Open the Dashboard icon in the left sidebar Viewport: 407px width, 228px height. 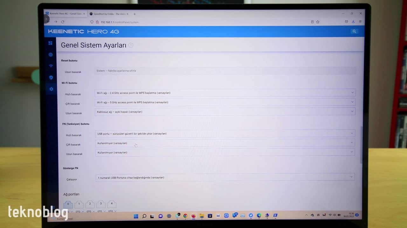point(50,43)
